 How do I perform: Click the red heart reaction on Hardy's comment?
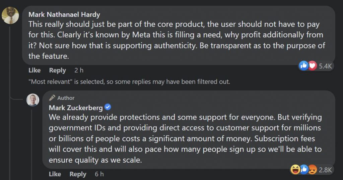click(312, 66)
